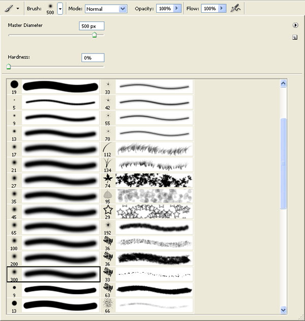Click the Hardness slider handle

pyautogui.click(x=9, y=66)
